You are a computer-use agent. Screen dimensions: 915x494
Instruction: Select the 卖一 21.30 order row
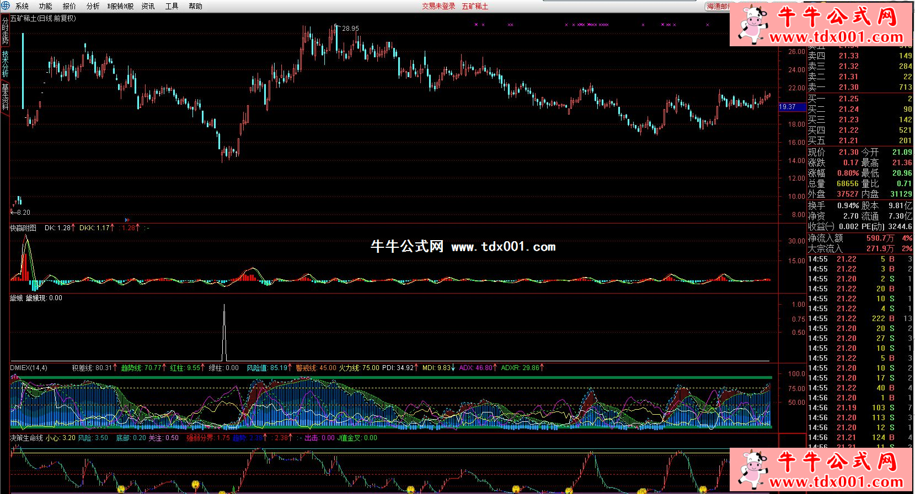point(860,87)
